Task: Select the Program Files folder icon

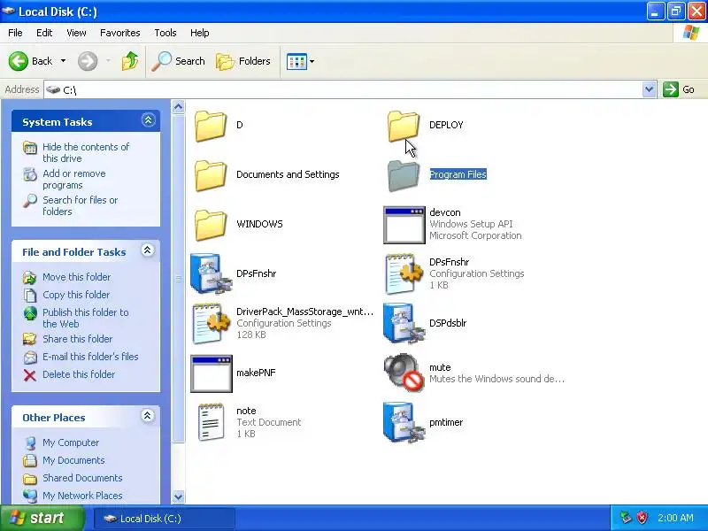Action: (404, 175)
